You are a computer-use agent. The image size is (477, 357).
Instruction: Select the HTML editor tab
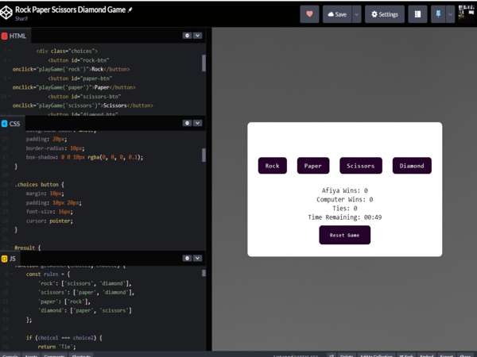coord(14,36)
